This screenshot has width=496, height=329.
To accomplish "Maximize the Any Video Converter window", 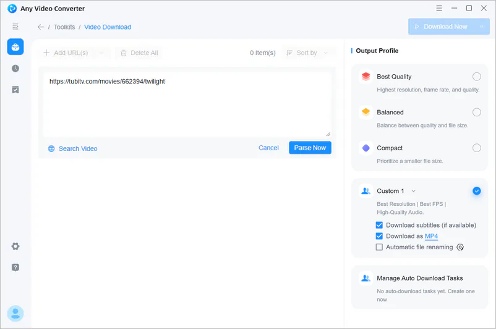I will coord(469,8).
